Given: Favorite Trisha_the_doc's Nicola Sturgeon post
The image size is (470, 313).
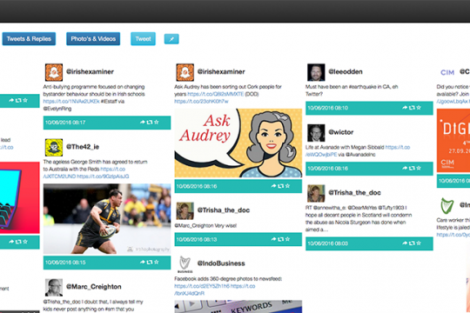Looking at the screenshot, I should click(x=419, y=243).
